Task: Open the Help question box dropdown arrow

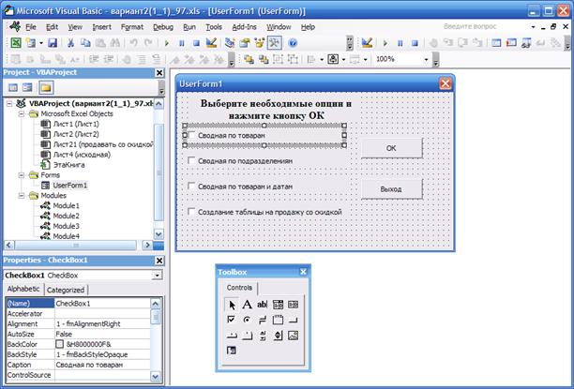Action: tap(533, 27)
